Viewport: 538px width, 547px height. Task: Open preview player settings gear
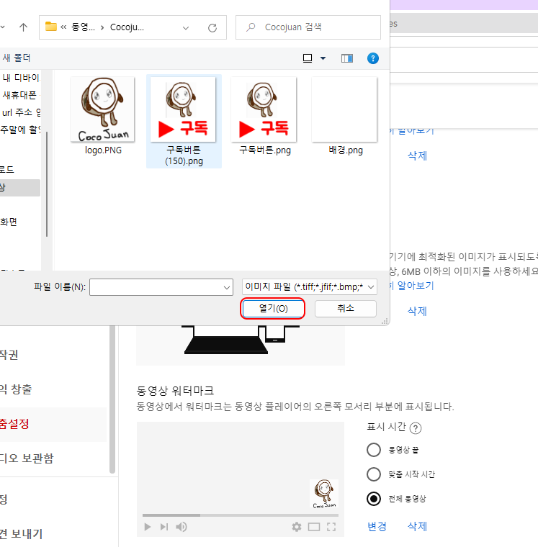point(297,527)
